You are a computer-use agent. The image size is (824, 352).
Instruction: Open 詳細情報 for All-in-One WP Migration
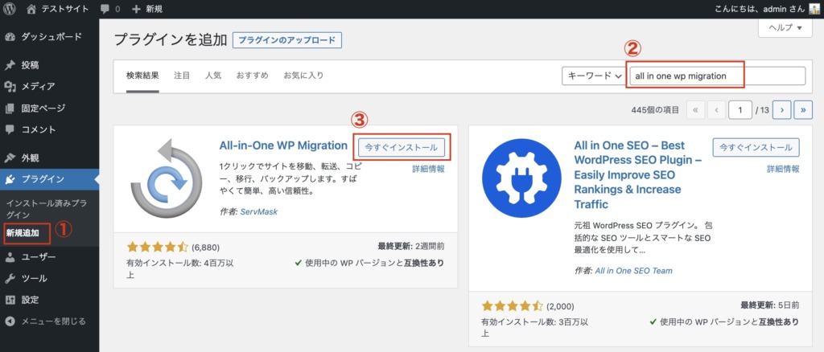click(x=428, y=169)
